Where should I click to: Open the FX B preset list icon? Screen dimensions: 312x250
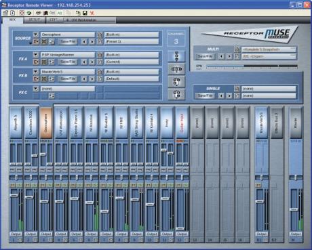(100, 79)
